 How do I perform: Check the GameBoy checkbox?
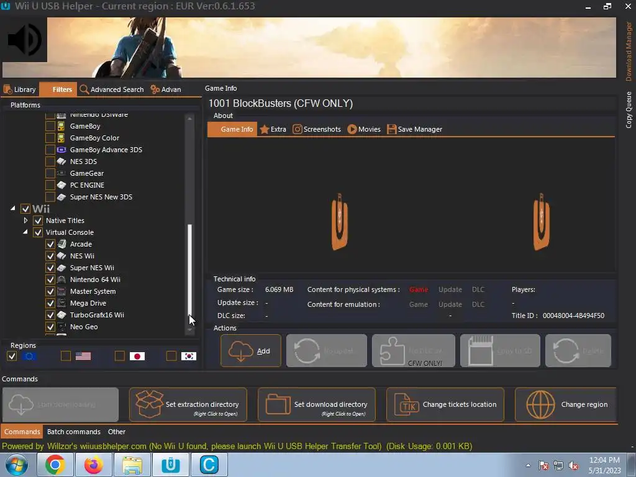(x=50, y=126)
